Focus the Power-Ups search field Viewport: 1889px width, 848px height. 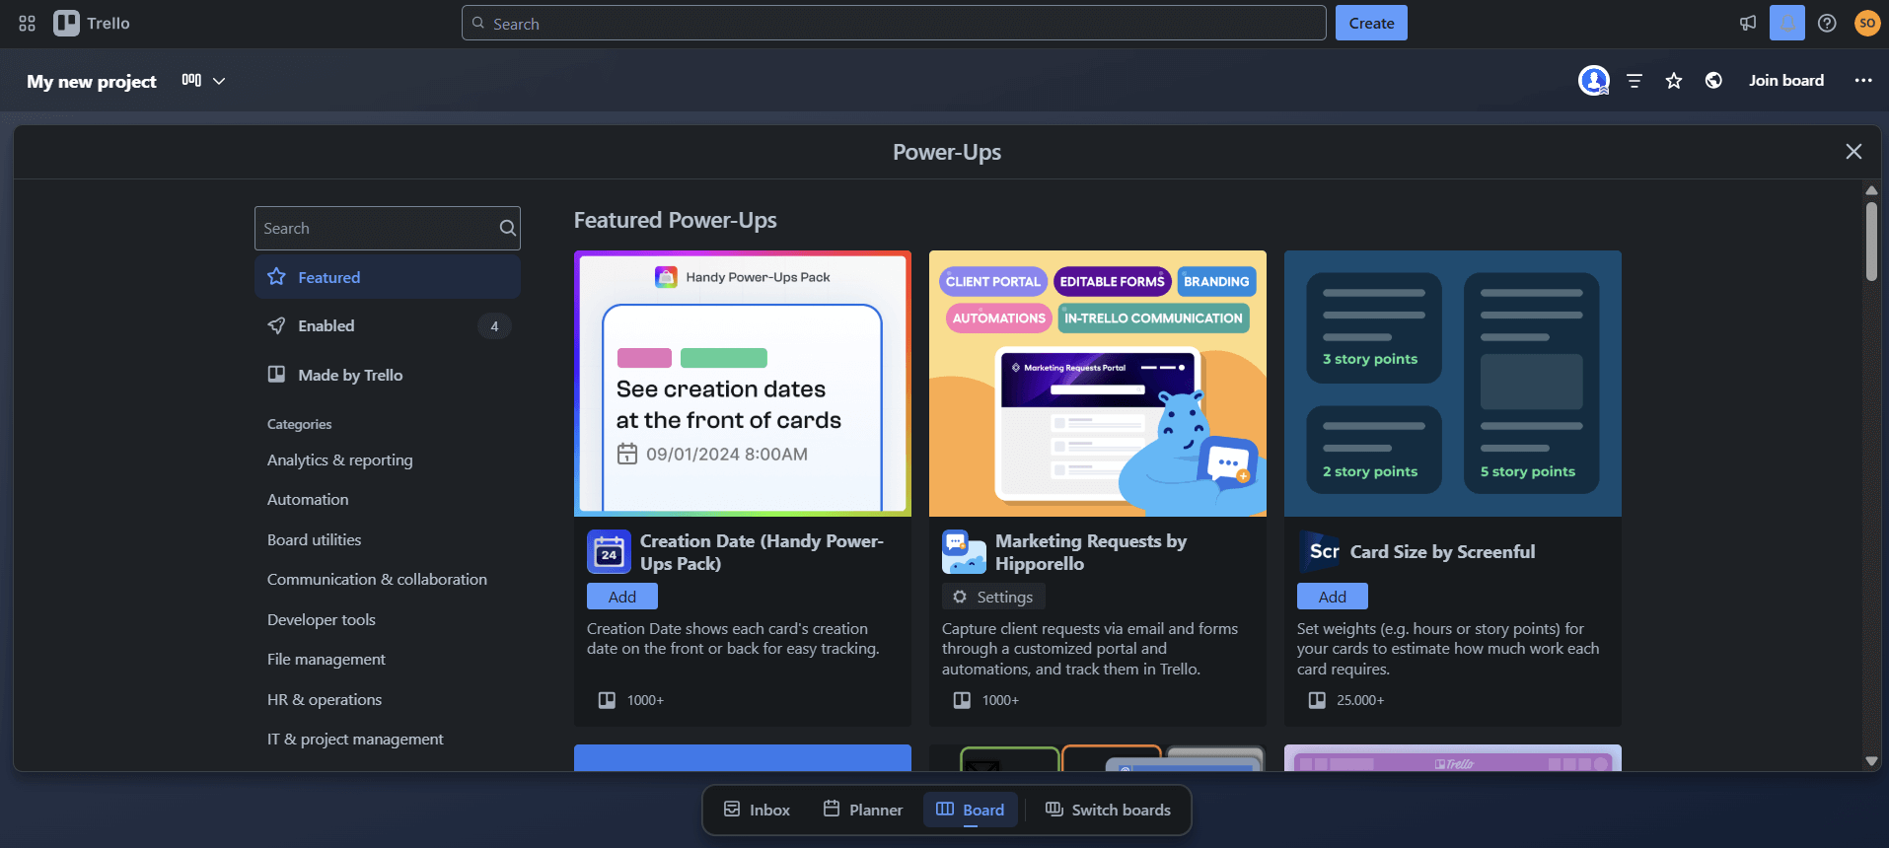coord(387,228)
